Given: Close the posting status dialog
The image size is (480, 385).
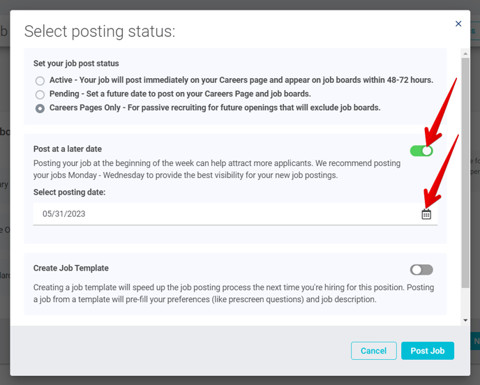Looking at the screenshot, I should [x=458, y=24].
